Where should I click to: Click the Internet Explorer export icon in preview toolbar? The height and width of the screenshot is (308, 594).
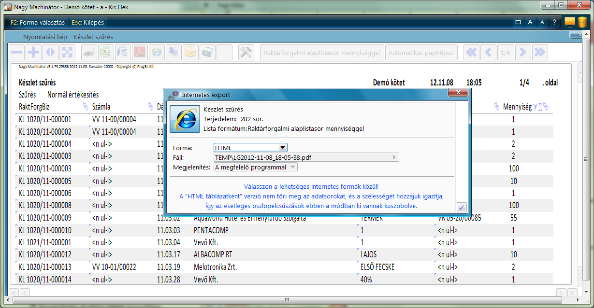[x=157, y=53]
